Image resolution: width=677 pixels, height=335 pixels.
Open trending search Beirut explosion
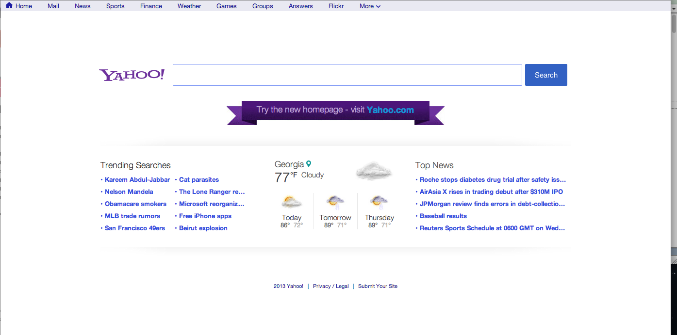[203, 228]
